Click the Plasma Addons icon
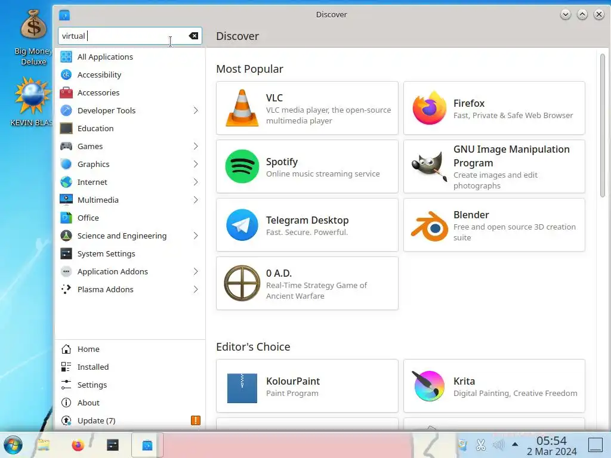Image resolution: width=611 pixels, height=458 pixels. [66, 289]
